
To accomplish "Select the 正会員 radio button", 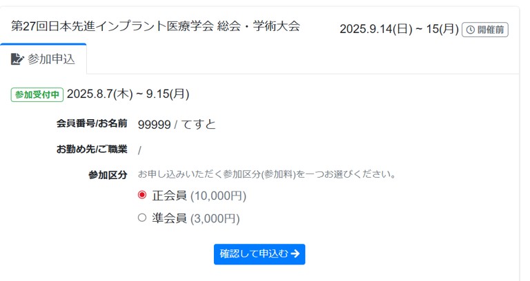I will click(x=142, y=195).
